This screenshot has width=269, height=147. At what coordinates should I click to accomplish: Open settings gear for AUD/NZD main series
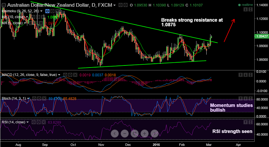tap(126, 5)
